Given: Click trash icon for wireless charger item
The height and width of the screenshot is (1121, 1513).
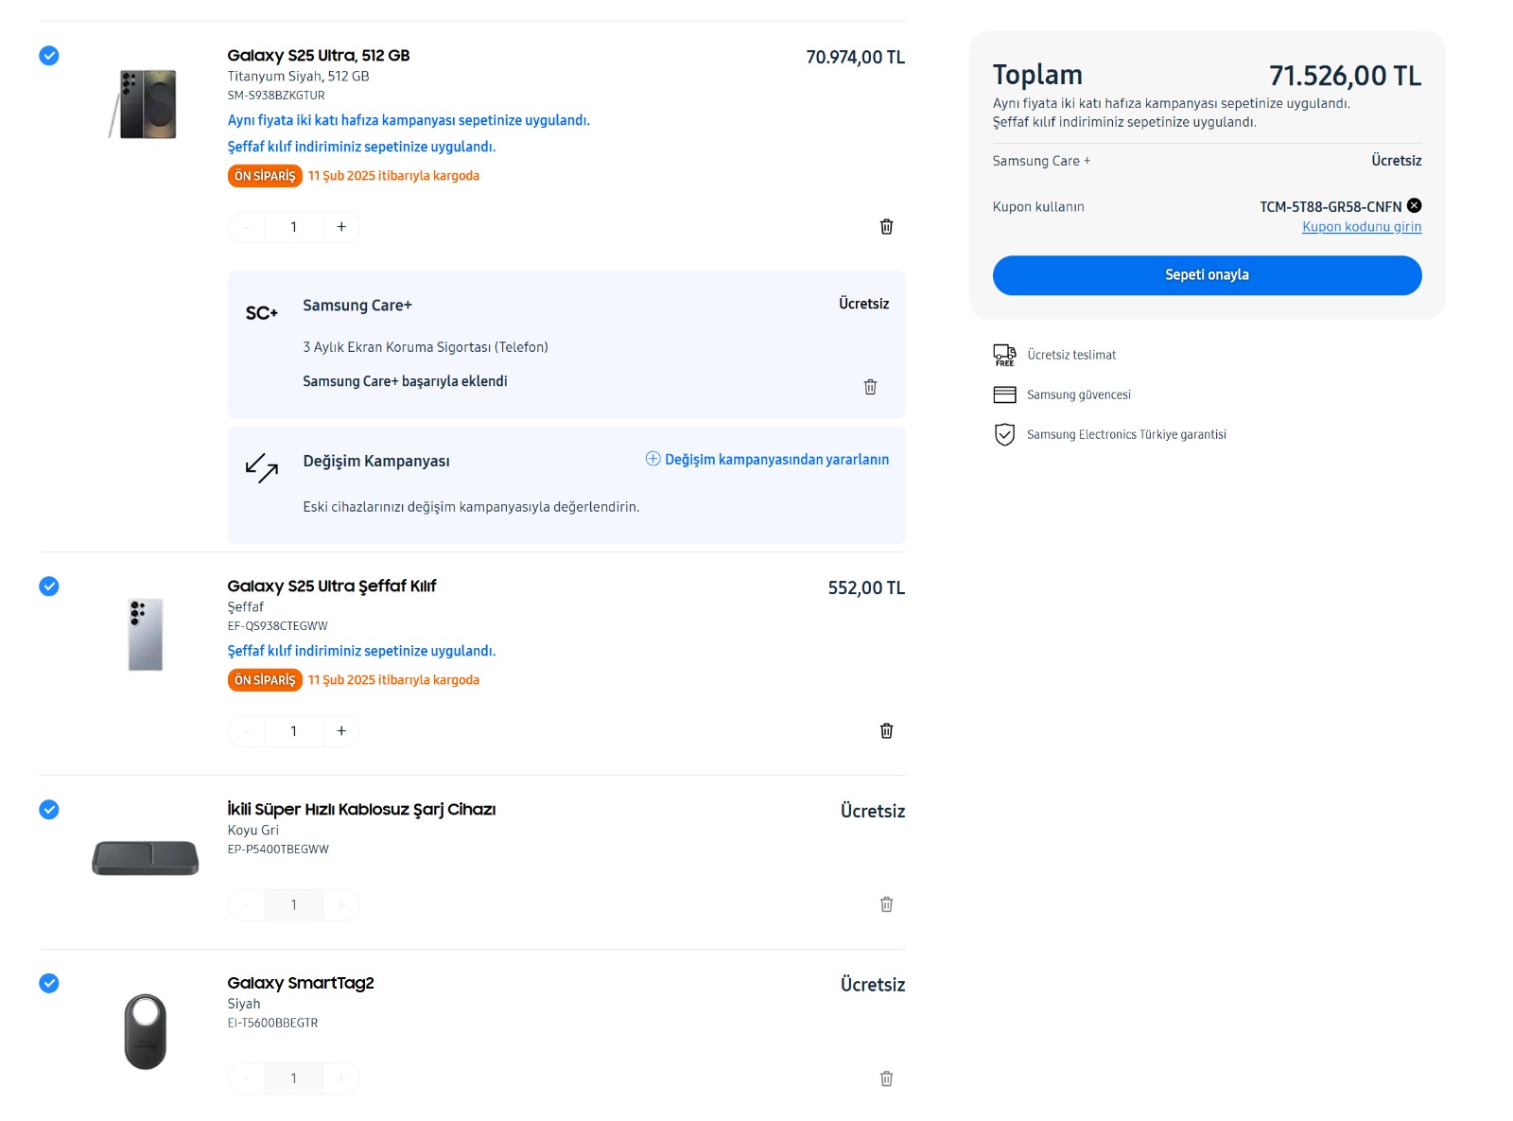Looking at the screenshot, I should 886,905.
